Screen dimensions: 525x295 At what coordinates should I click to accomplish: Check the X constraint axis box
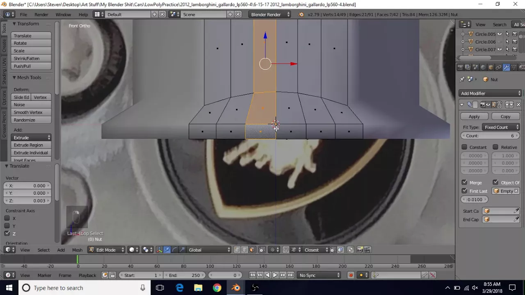7,218
